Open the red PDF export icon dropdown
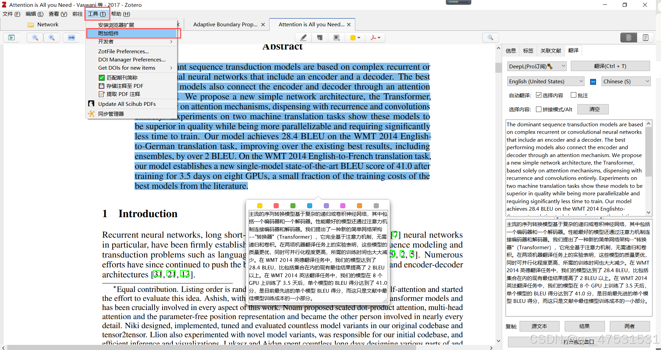This screenshot has height=350, width=661. (375, 38)
